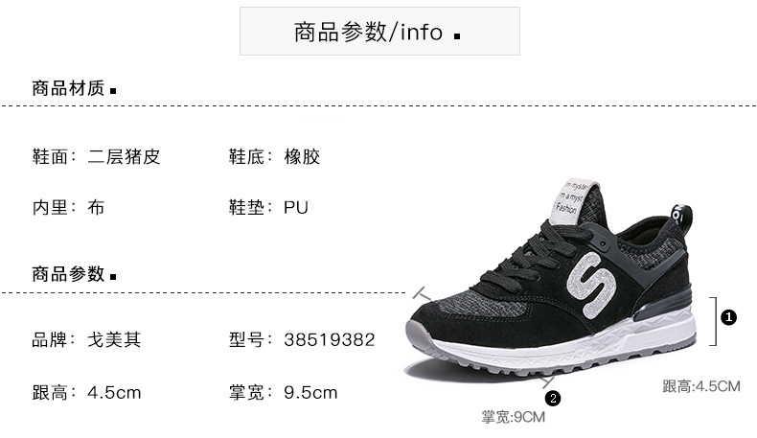Click the black square after 商品材质
The image size is (757, 438).
pos(113,90)
